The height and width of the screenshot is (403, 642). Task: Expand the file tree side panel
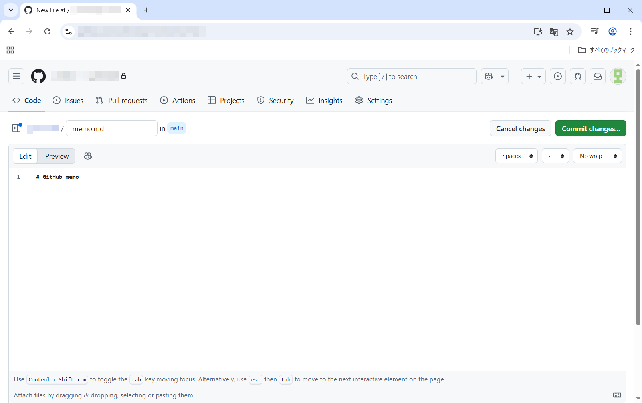tap(17, 128)
